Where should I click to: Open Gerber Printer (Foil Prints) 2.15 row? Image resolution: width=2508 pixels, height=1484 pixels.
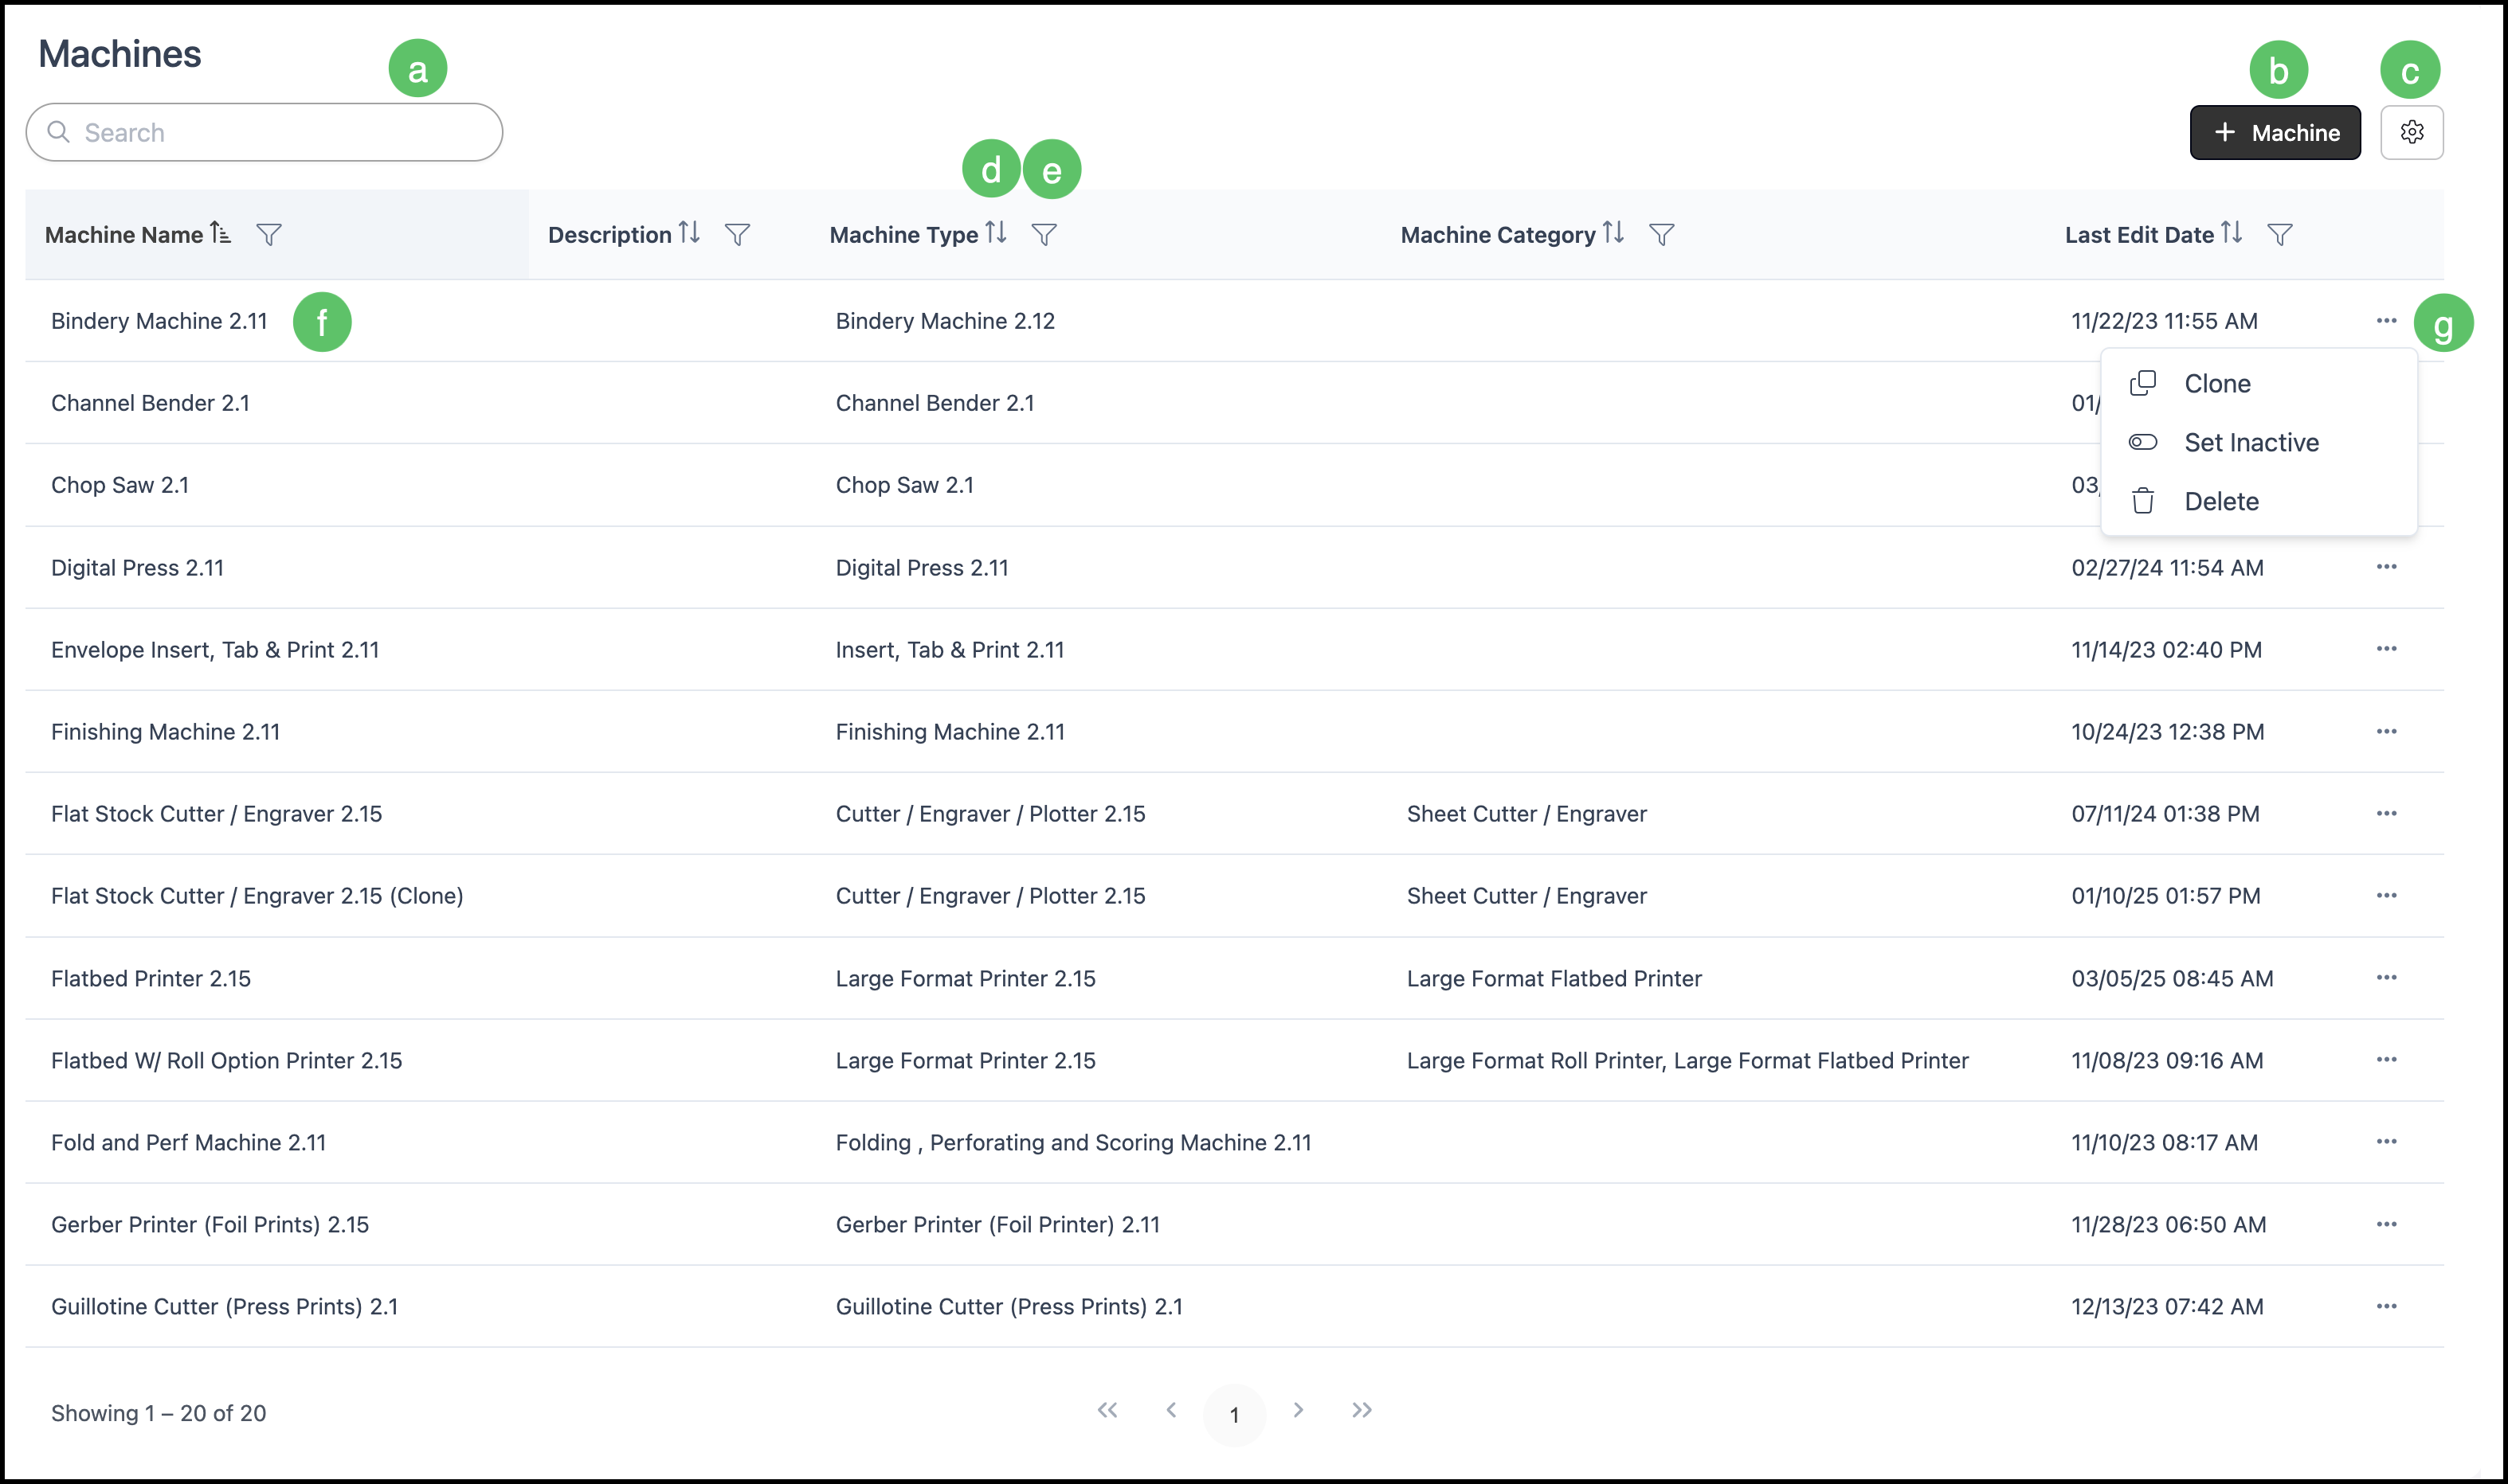pos(210,1224)
